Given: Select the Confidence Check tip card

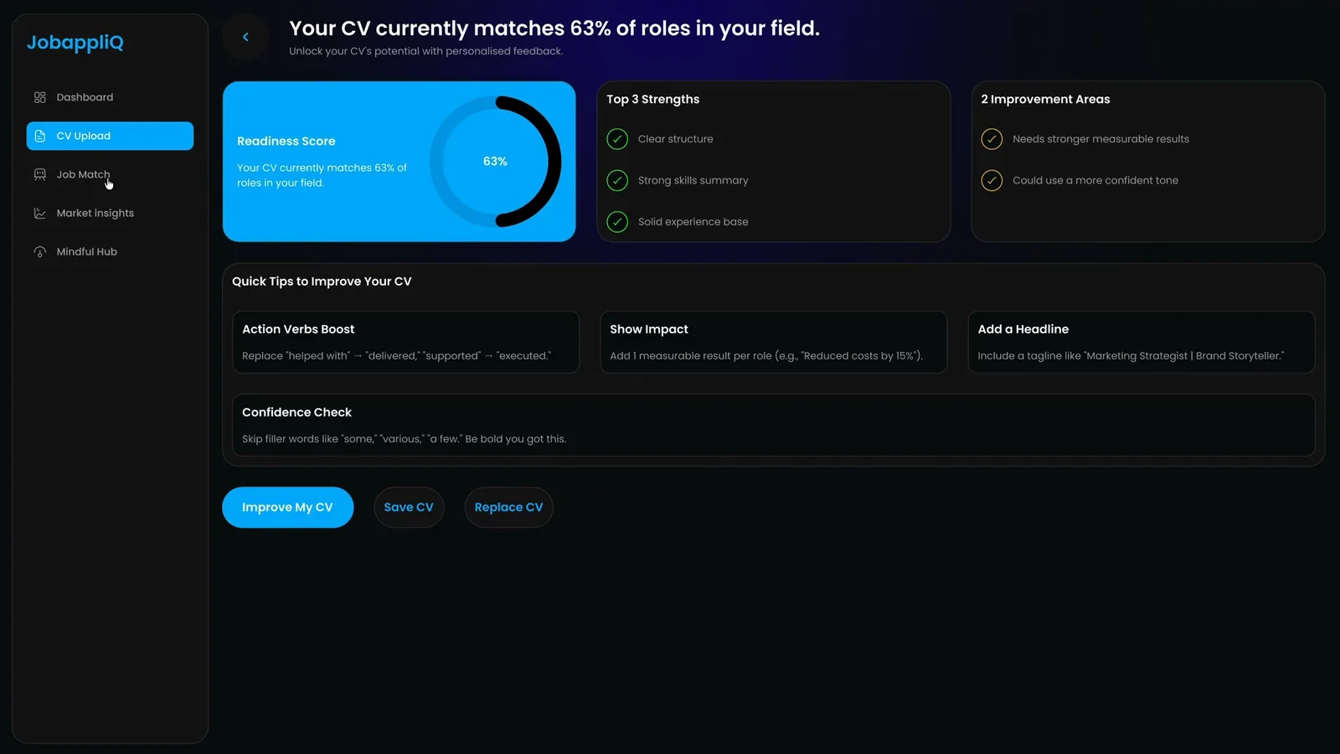Looking at the screenshot, I should pos(774,425).
